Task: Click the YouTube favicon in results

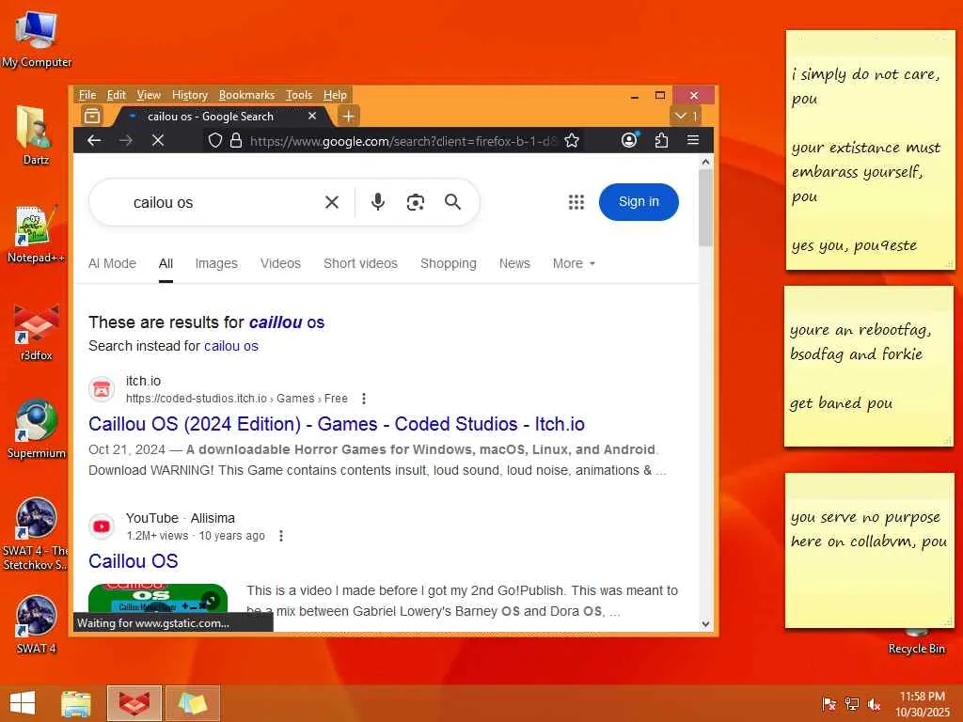Action: click(x=102, y=526)
